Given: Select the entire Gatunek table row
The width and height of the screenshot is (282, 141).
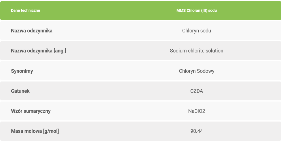Looking at the screenshot, I should pos(113,91).
